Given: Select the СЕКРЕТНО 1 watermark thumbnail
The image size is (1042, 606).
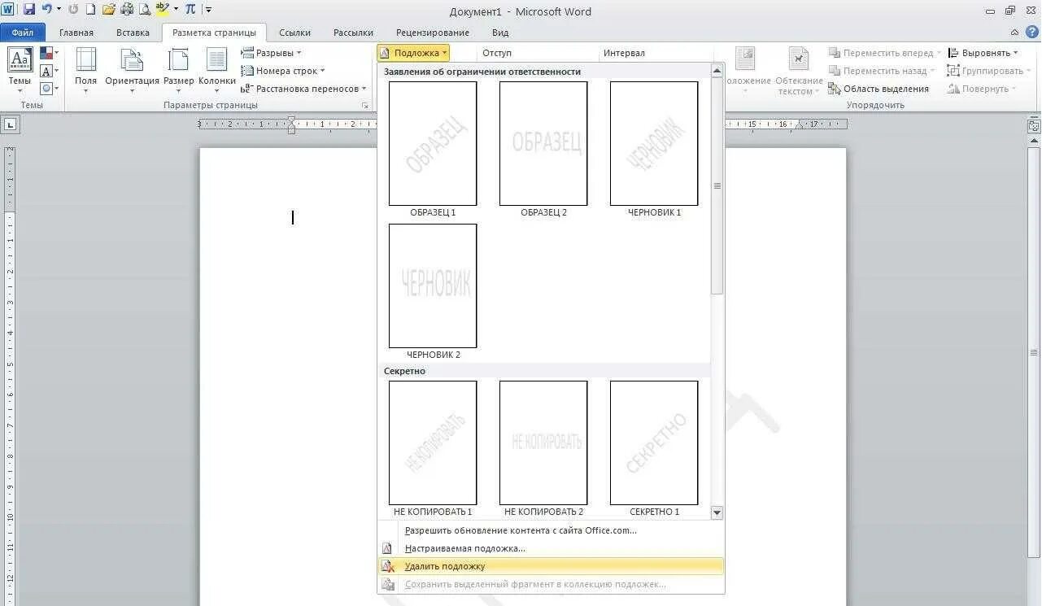Looking at the screenshot, I should point(654,443).
